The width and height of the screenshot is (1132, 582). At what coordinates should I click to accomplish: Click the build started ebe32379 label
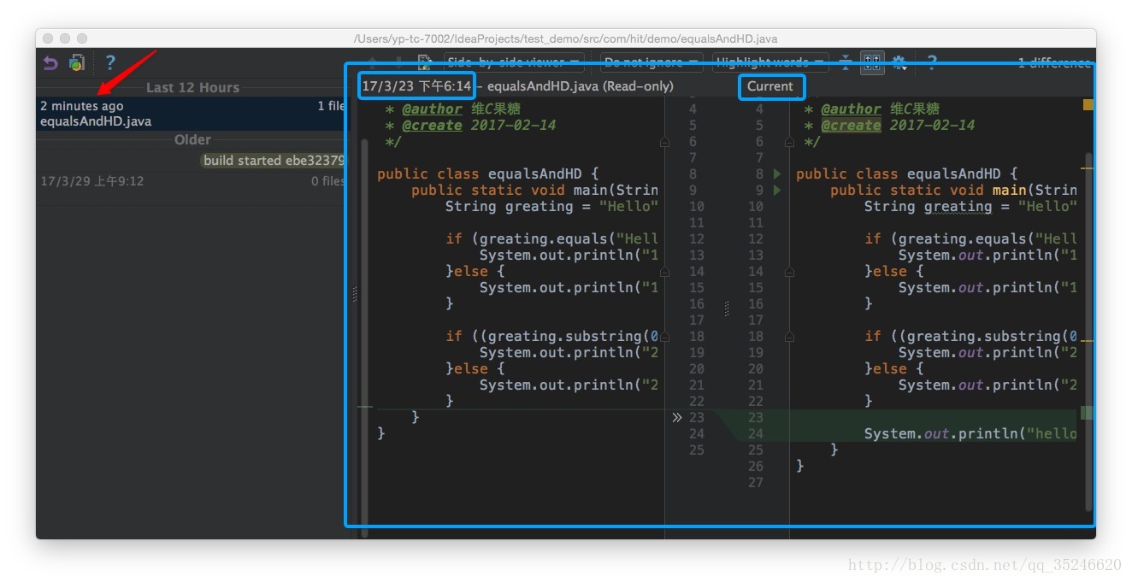point(274,161)
